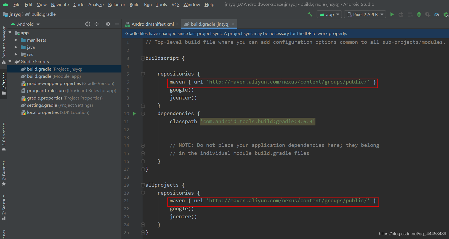Open the Pixel 2 API R device dropdown
449x239 pixels.
pos(365,14)
